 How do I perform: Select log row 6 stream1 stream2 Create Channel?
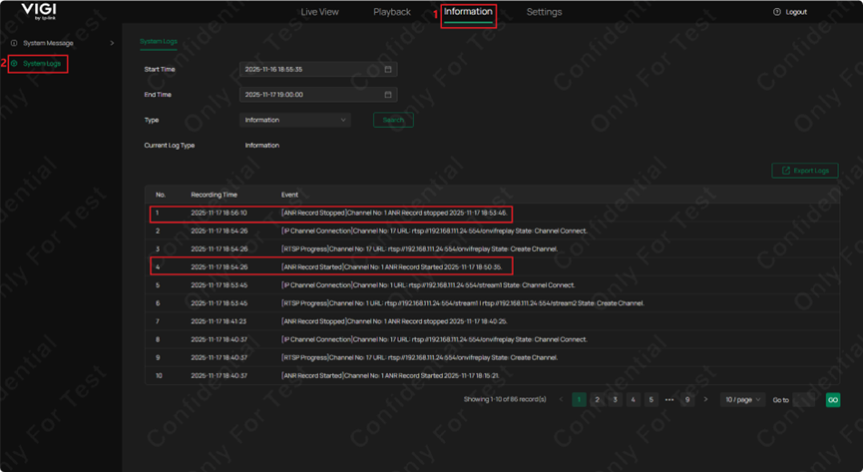[493, 303]
